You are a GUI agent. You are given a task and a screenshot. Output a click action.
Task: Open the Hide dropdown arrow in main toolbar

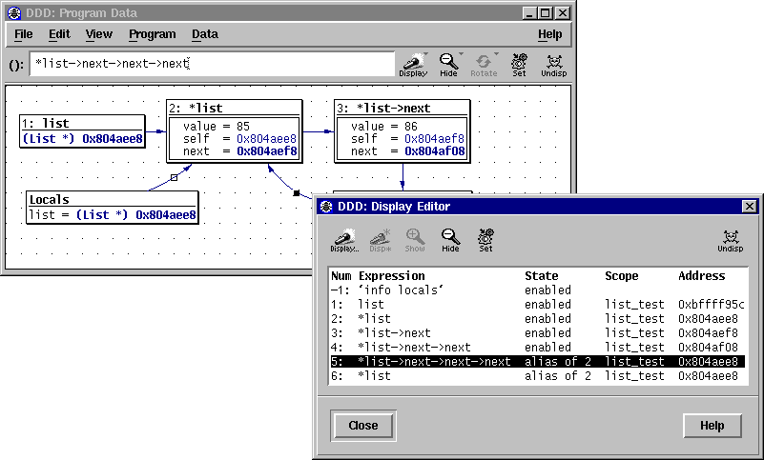tap(461, 54)
